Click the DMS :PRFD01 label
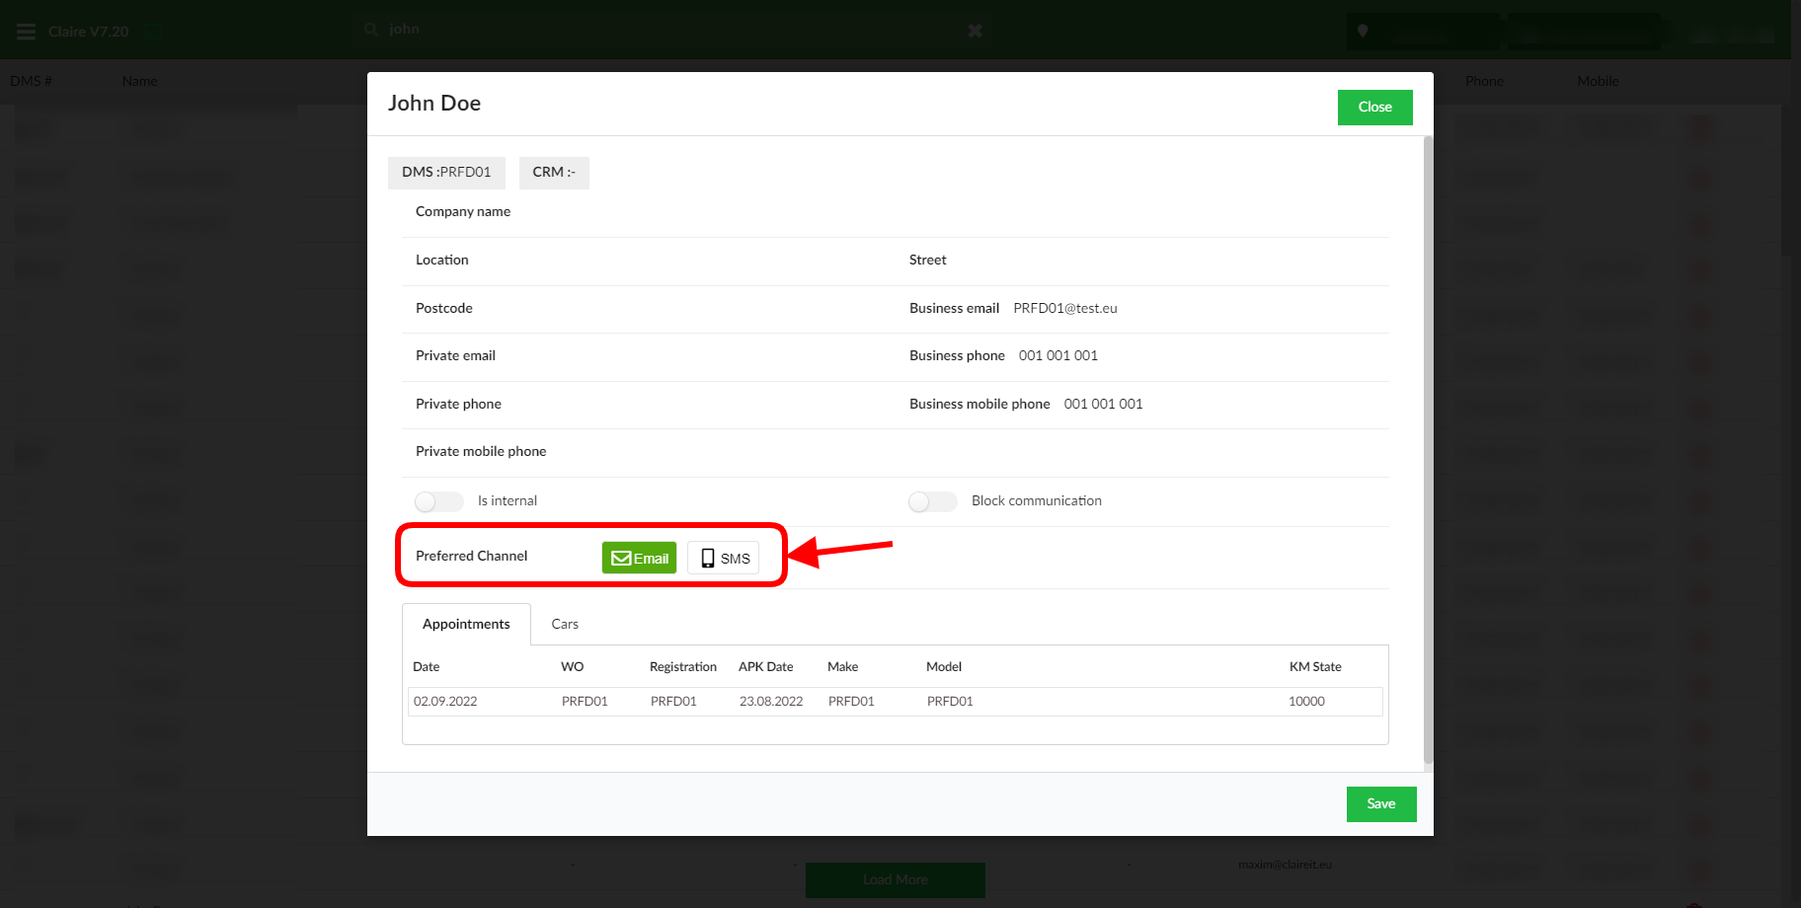The height and width of the screenshot is (908, 1801). (446, 173)
